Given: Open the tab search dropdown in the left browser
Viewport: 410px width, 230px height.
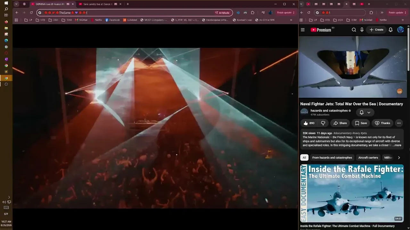Looking at the screenshot, I should pos(16,4).
